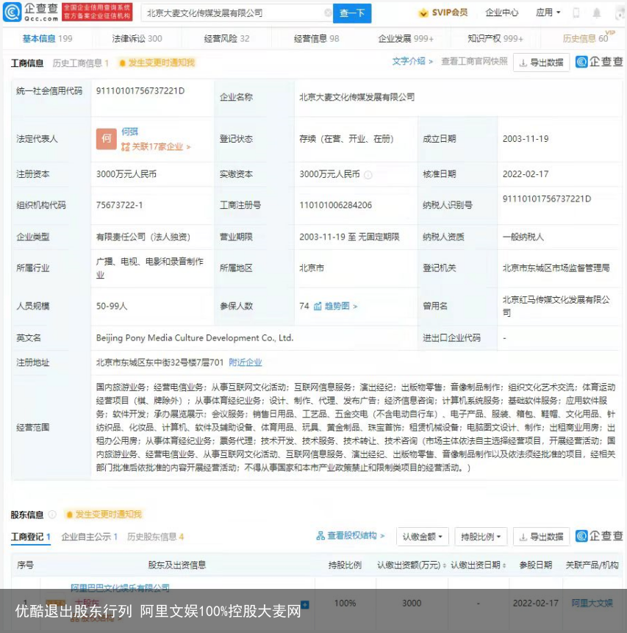Open the 企业中心 menu
Image resolution: width=627 pixels, height=633 pixels.
click(x=502, y=12)
